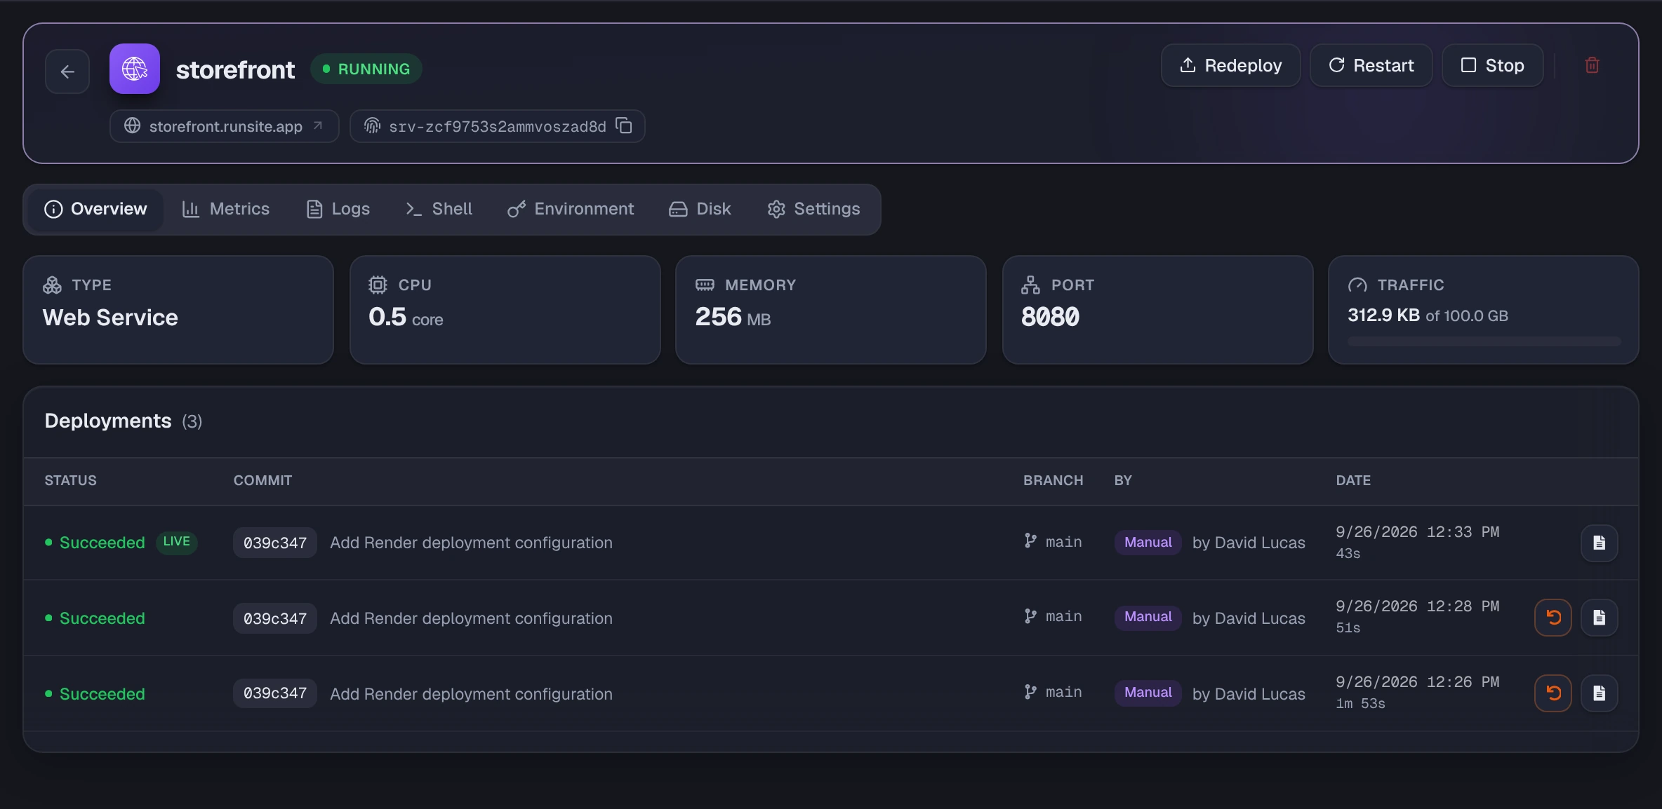
Task: Roll back to the 12:26 PM deployment
Action: coord(1553,693)
